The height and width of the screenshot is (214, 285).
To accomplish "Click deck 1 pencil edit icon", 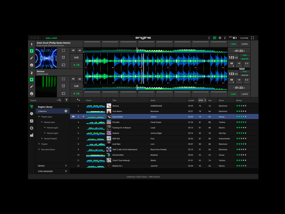I will pos(32,58).
